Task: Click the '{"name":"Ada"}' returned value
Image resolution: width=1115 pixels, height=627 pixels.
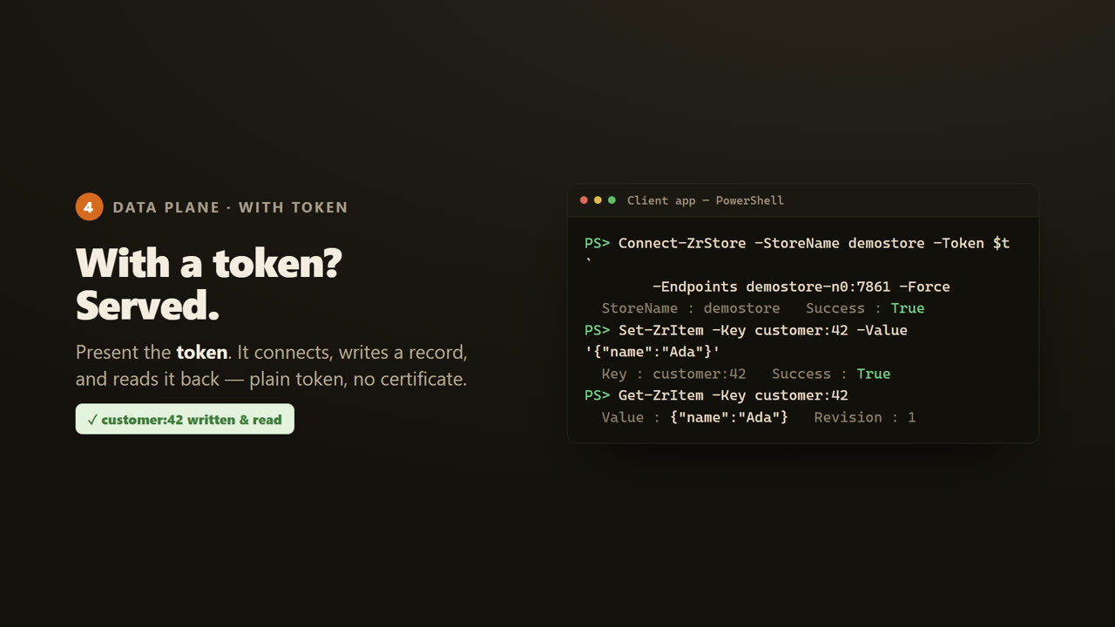Action: click(x=729, y=417)
